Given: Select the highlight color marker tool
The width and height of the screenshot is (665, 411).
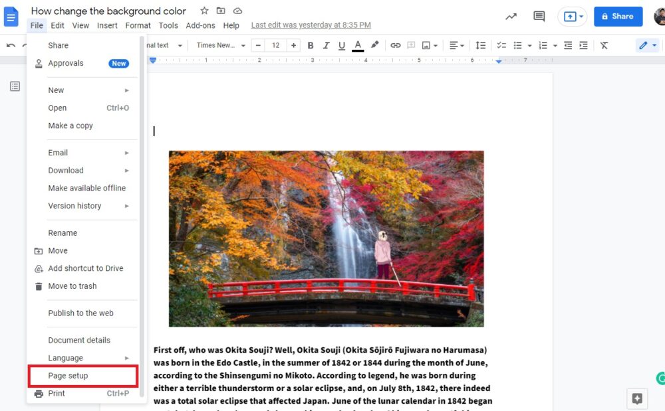Looking at the screenshot, I should 374,45.
